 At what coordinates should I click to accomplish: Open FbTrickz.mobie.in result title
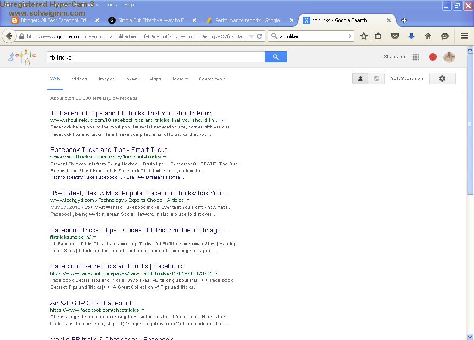[x=140, y=230]
